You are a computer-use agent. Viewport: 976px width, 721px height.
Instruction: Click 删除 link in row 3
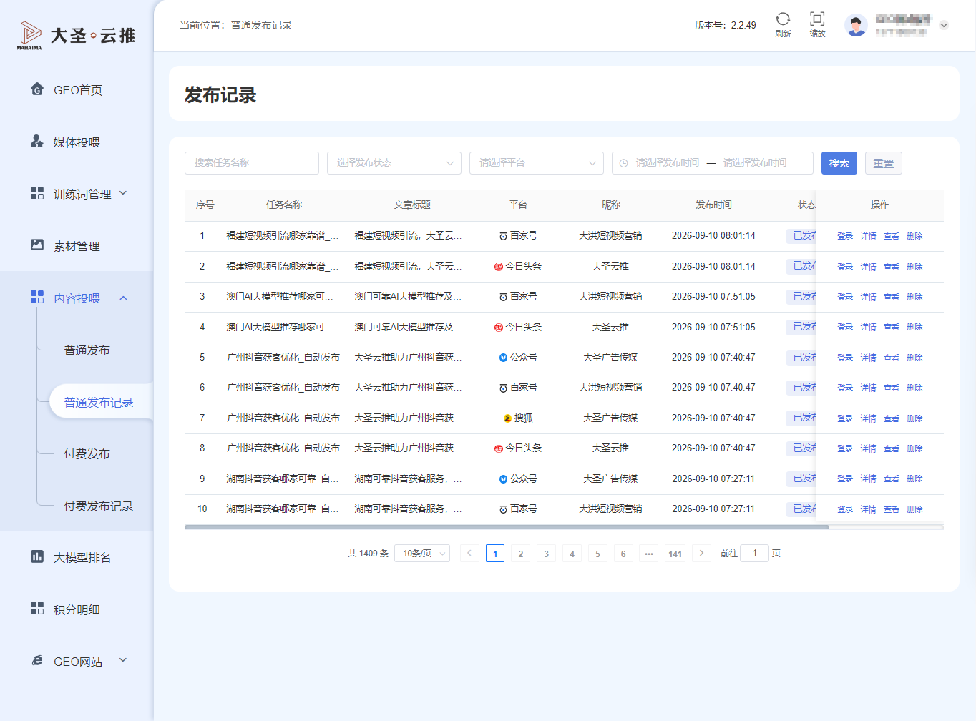(914, 297)
